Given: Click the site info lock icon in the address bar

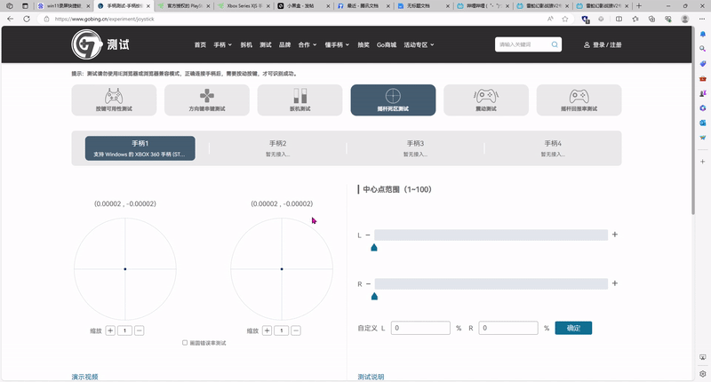Looking at the screenshot, I should point(46,19).
